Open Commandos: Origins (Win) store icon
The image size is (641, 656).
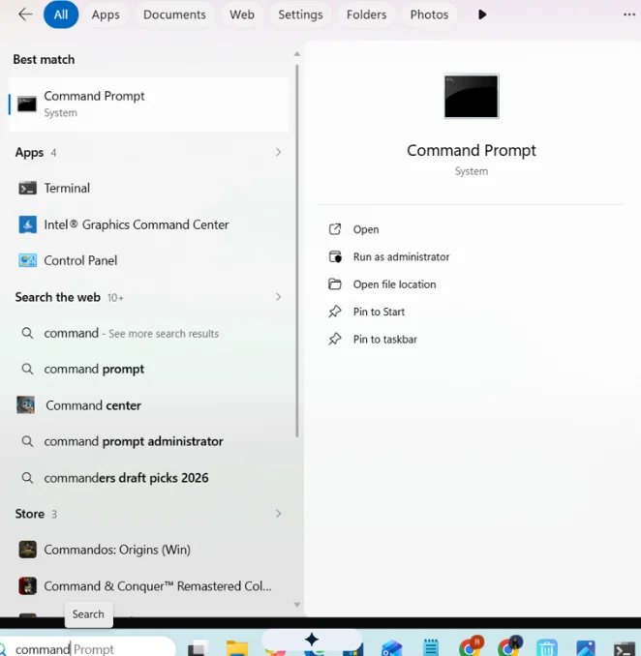pos(28,550)
